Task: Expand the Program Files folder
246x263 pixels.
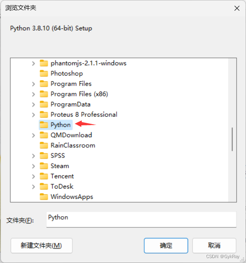Action: click(34, 84)
